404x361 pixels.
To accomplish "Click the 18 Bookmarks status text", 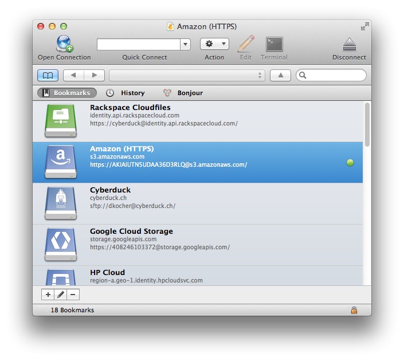I will 72,310.
